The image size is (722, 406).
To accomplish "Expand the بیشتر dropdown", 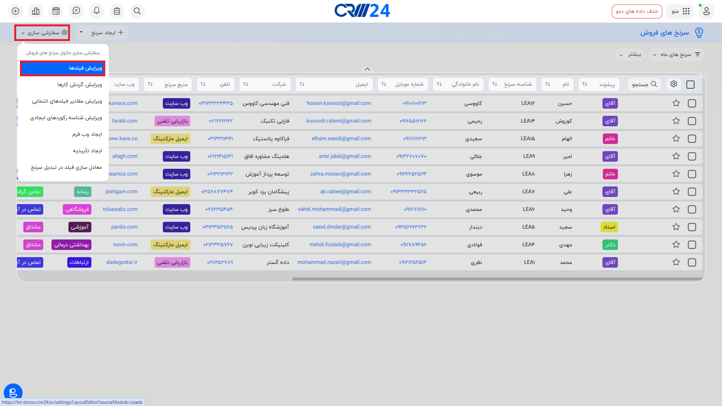I will coord(630,55).
